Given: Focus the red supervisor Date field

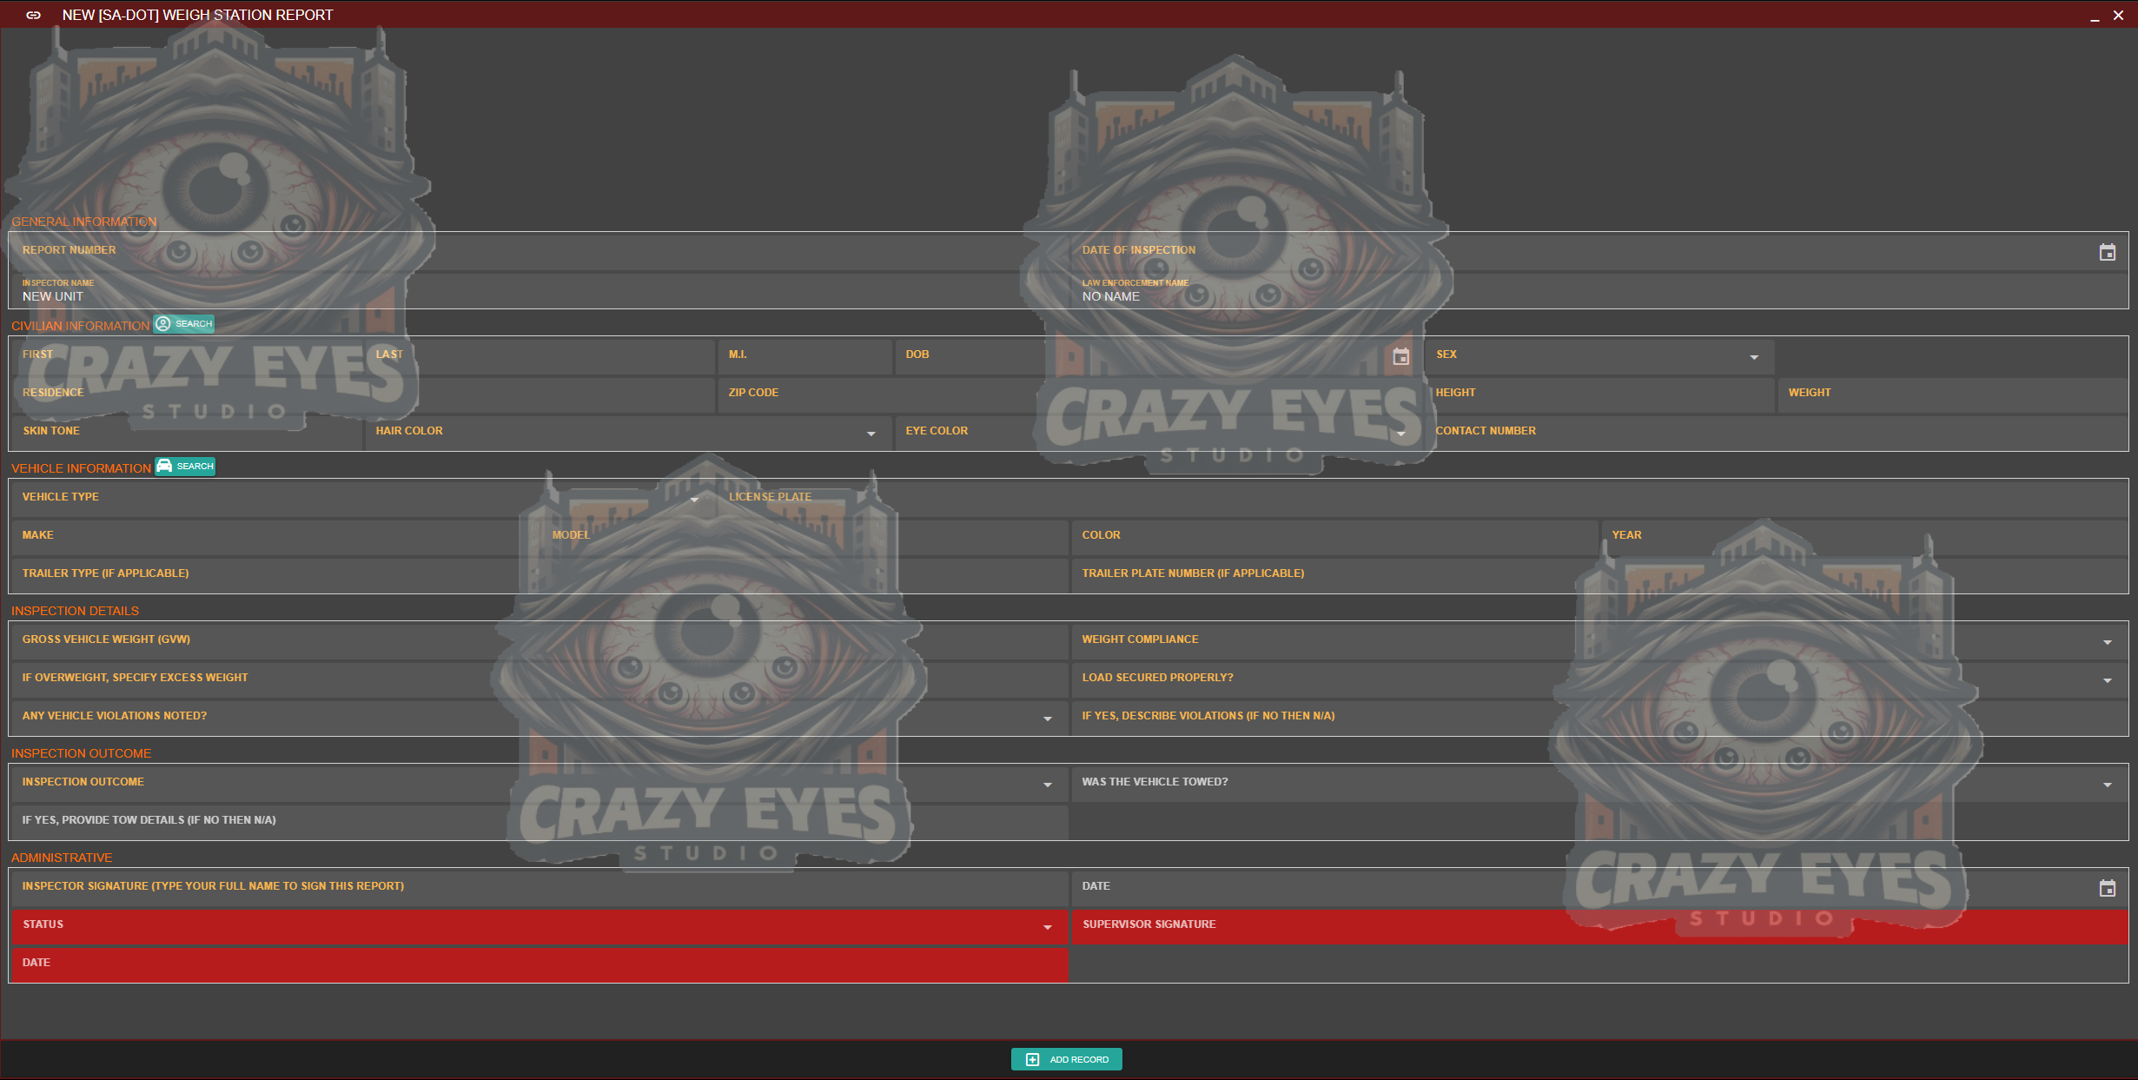Looking at the screenshot, I should 539,964.
